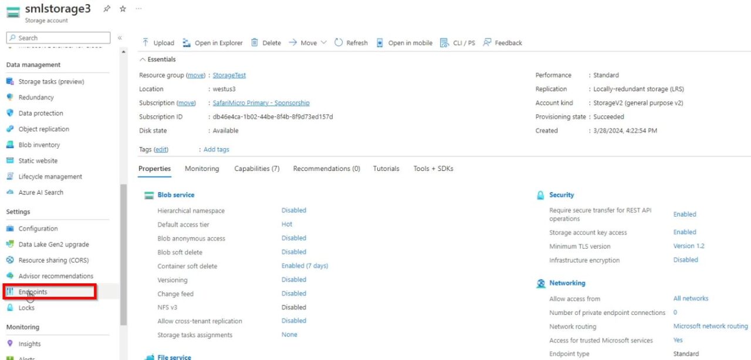Click the Delete icon in the toolbar
Viewport: 751px width, 360px height.
click(x=265, y=42)
